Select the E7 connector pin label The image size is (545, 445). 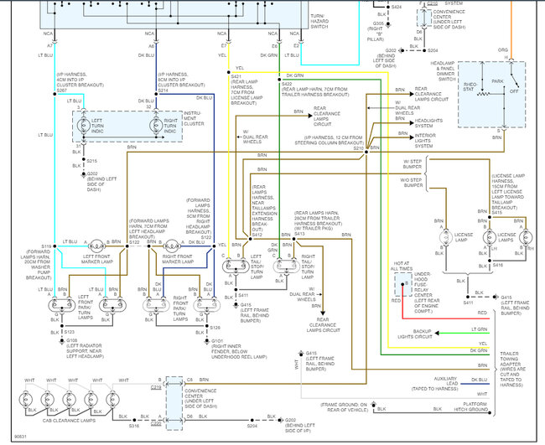click(224, 46)
